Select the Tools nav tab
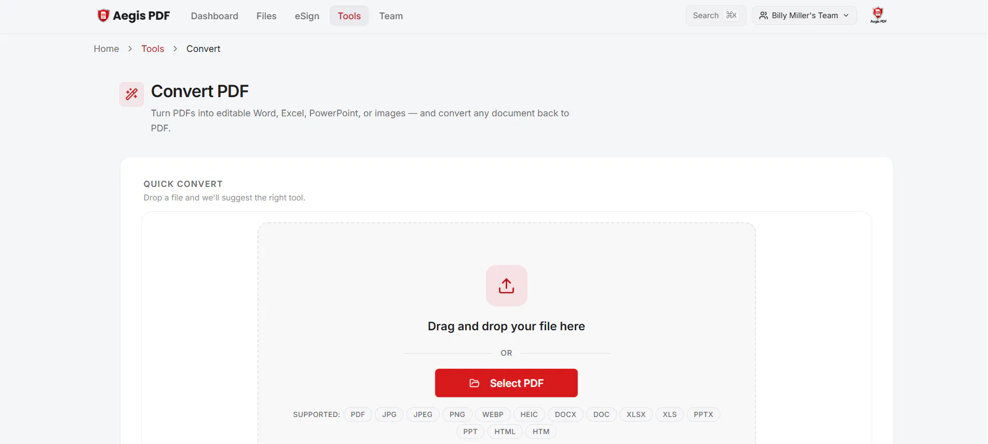 [x=349, y=16]
